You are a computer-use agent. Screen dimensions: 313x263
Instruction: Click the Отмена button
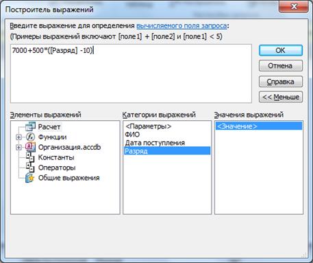click(281, 66)
